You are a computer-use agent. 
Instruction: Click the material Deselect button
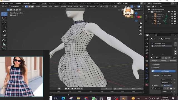pyautogui.click(x=172, y=61)
